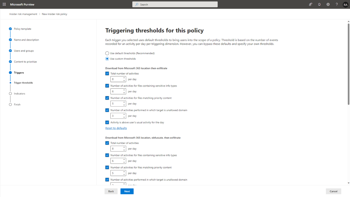Decrease first section's total activities value
Image resolution: width=350 pixels, height=197 pixels.
point(124,80)
